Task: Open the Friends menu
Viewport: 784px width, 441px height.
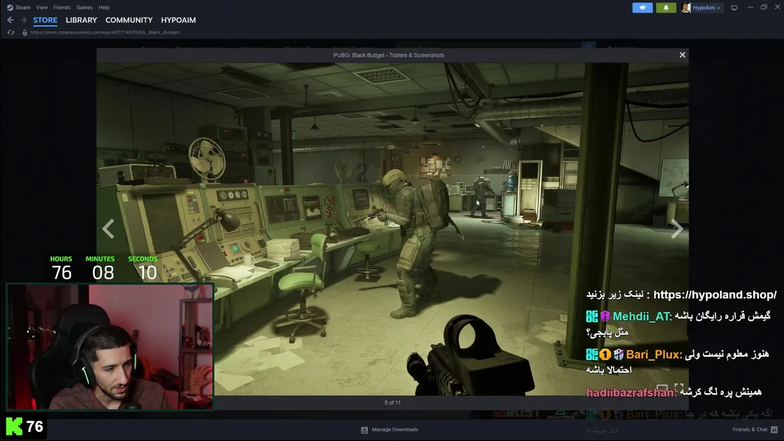Action: 62,7
